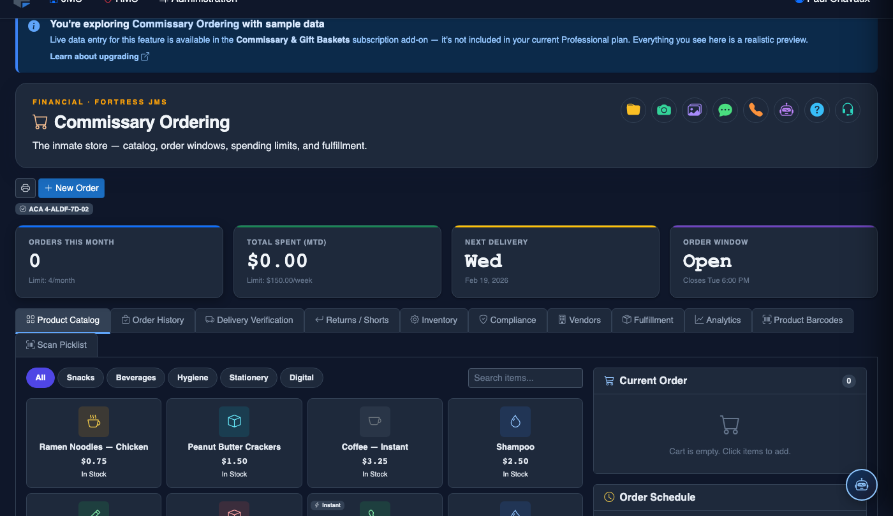Open the robot assistant icon in the header row
This screenshot has height=516, width=893.
(786, 110)
